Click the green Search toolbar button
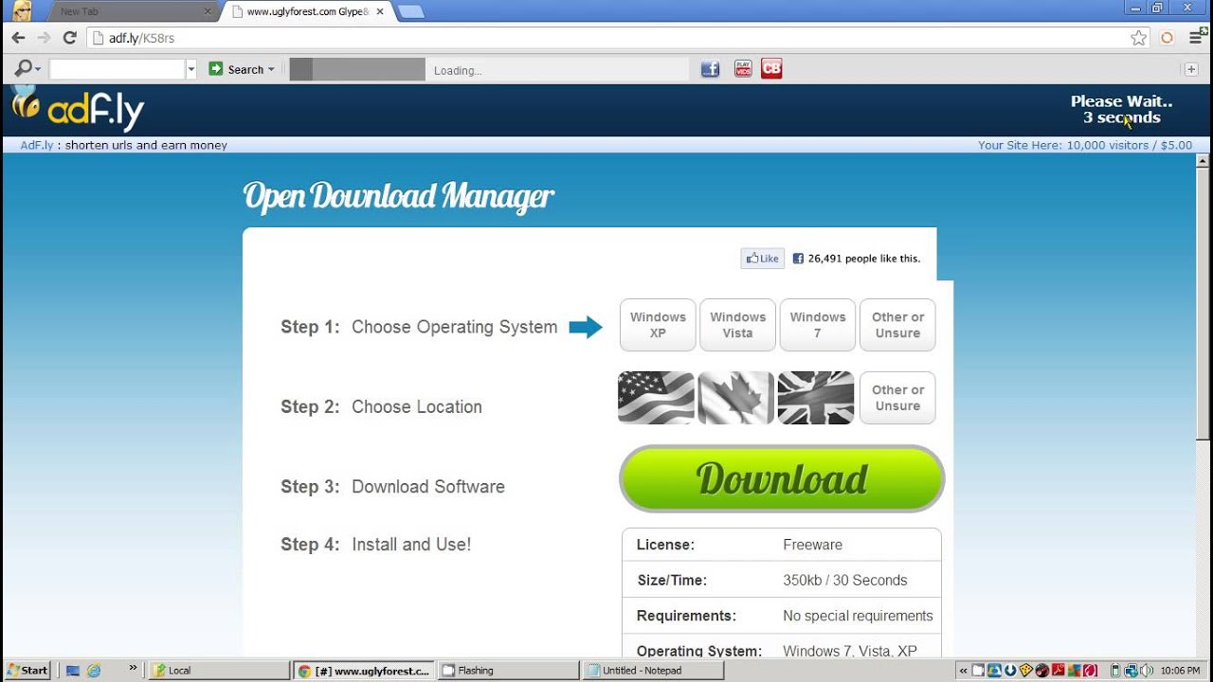This screenshot has height=682, width=1213. [236, 69]
